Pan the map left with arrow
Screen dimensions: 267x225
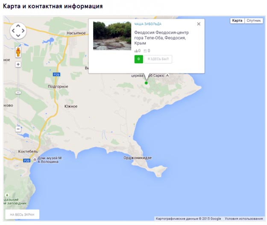pos(13,31)
